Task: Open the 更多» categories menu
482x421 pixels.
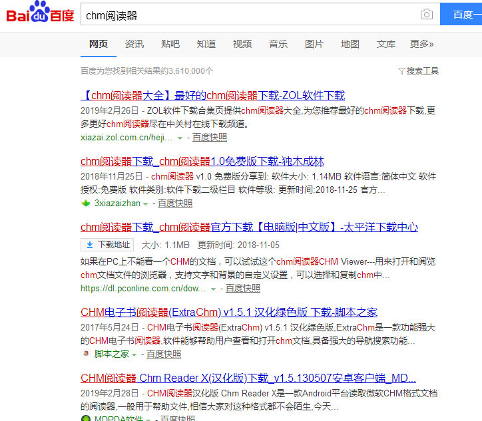Action: 421,44
